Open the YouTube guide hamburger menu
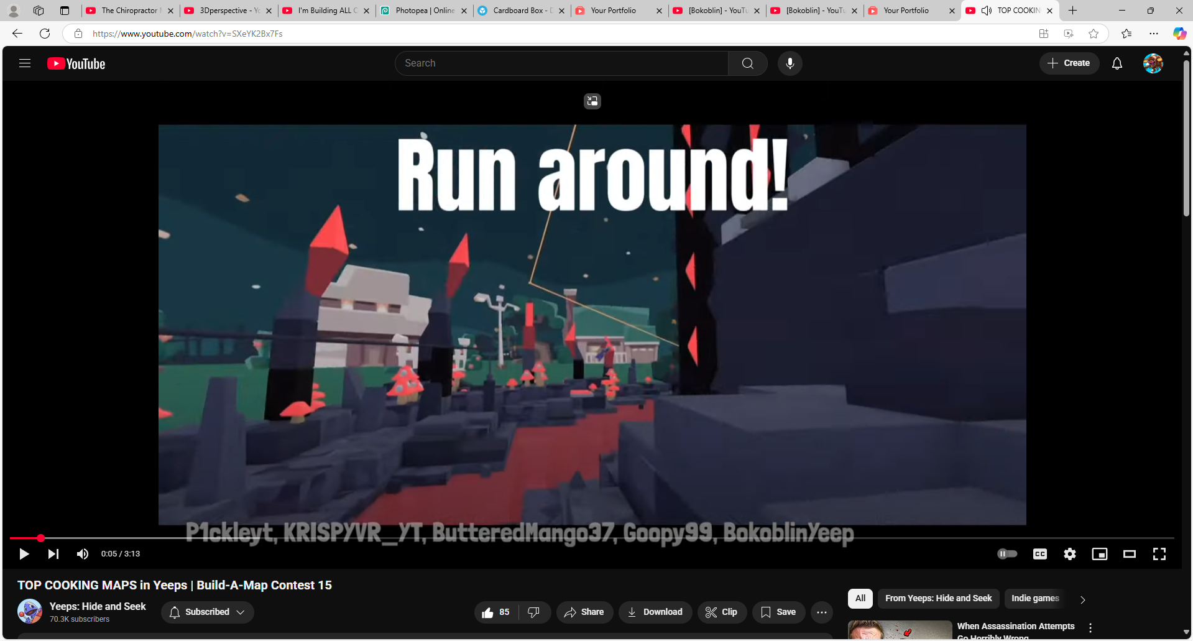 (x=25, y=63)
